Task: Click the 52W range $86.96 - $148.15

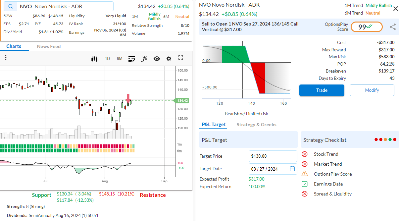Action: point(48,16)
